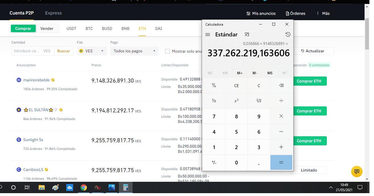Click the plus/minus sign key

(214, 162)
